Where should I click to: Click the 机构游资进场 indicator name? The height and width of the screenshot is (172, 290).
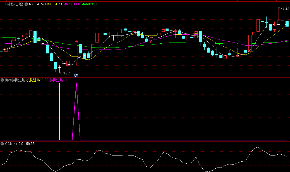(x=15, y=80)
